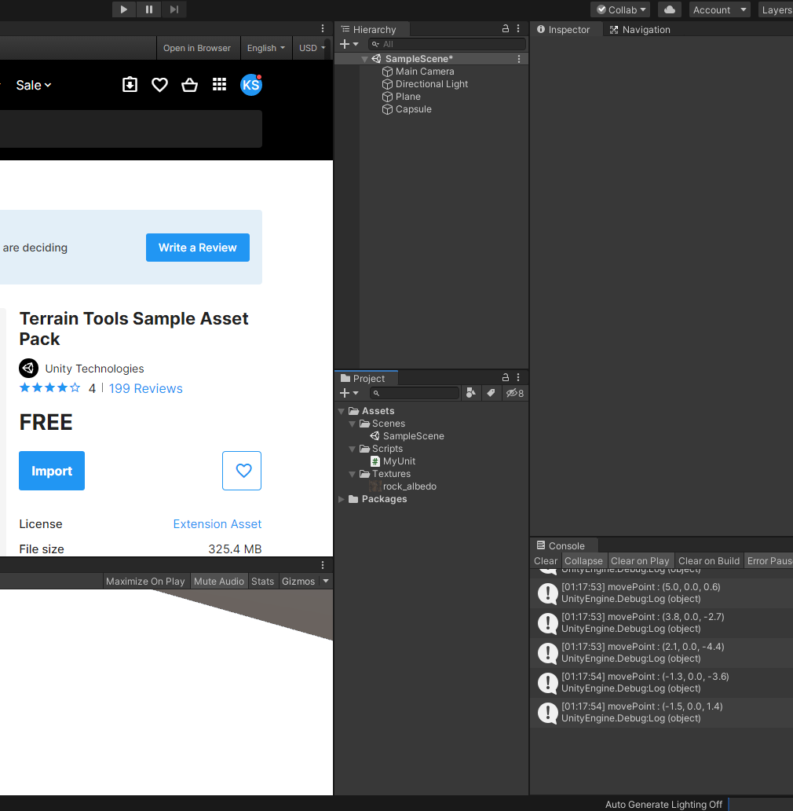Select the MyUnit script asset
This screenshot has height=811, width=793.
click(393, 461)
